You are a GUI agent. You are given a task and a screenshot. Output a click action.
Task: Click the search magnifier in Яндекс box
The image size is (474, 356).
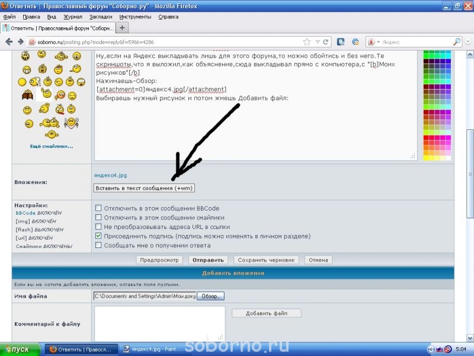pos(457,42)
